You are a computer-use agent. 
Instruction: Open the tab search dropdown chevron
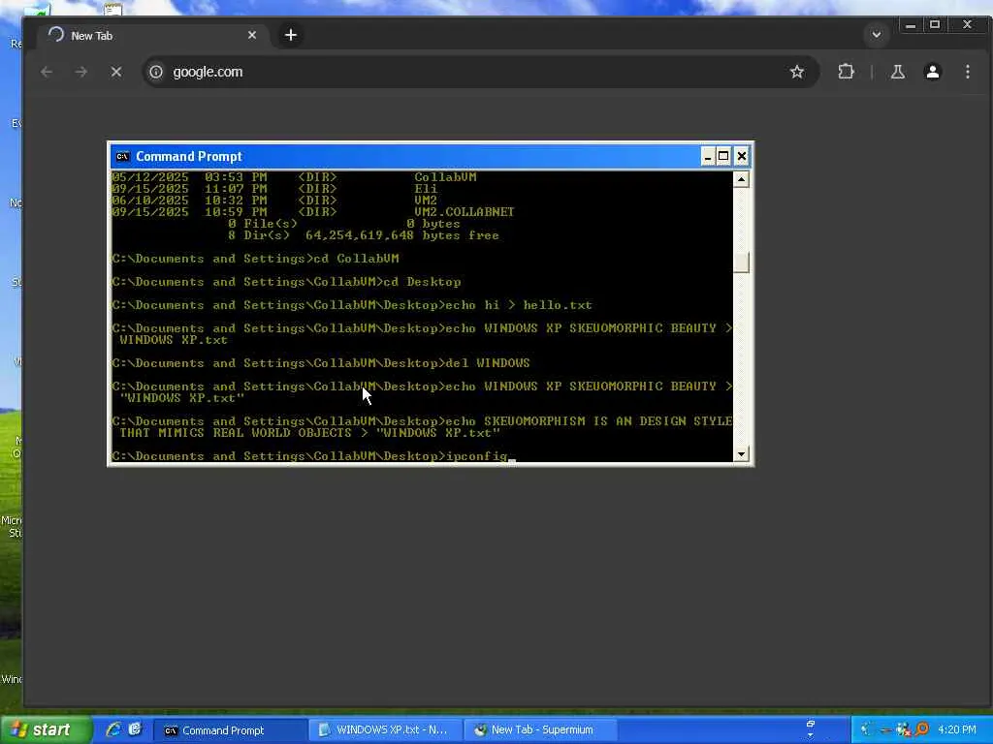(x=877, y=35)
